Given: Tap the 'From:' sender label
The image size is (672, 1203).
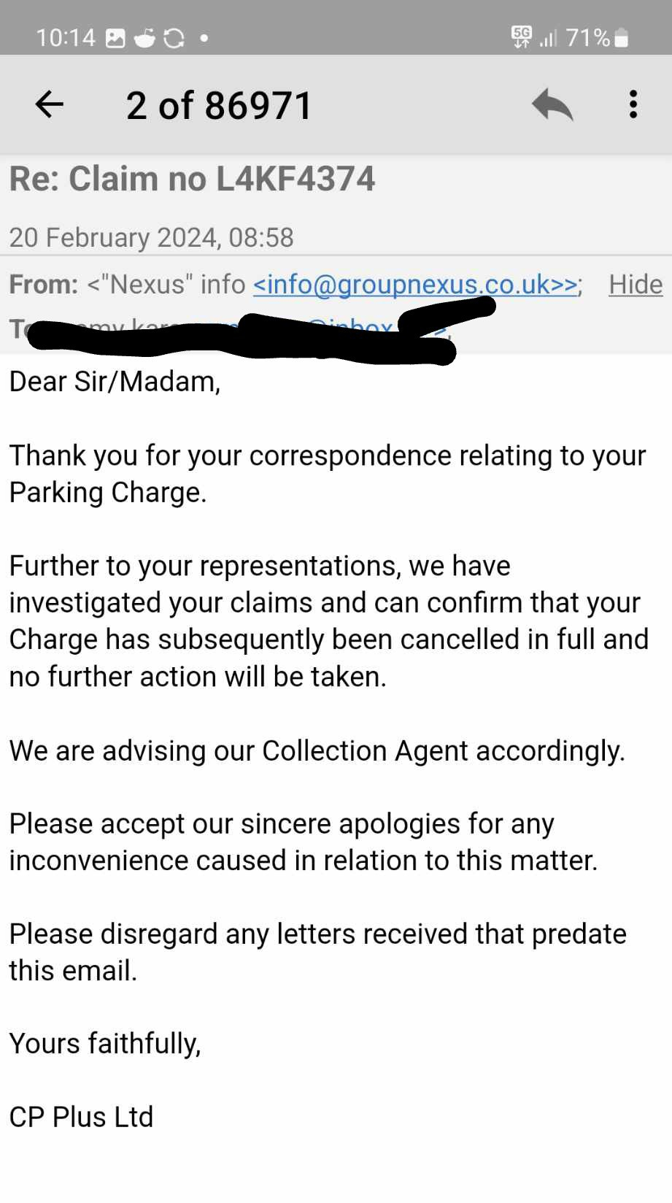Looking at the screenshot, I should 43,284.
